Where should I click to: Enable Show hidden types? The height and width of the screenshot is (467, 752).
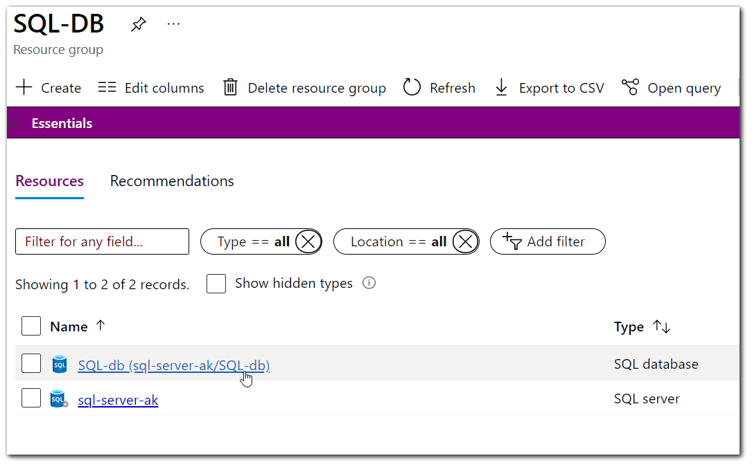[x=216, y=283]
